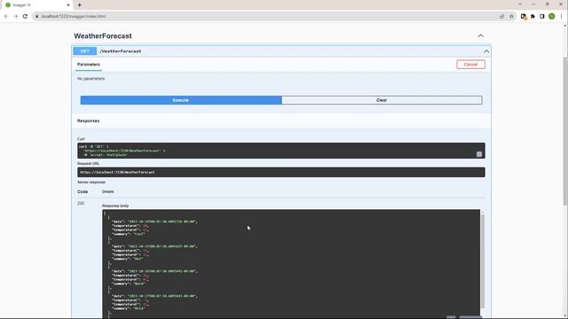Open the translate extension icon
568x319 pixels.
524,16
